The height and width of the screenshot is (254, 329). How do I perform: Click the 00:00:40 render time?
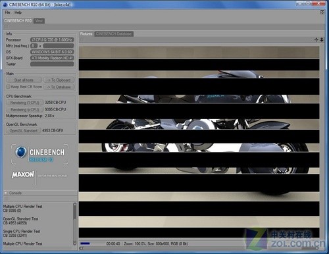[113, 243]
